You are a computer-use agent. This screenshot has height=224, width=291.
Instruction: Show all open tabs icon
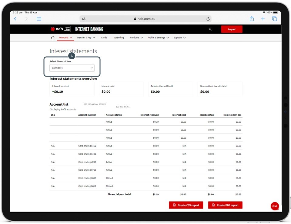coord(274,19)
